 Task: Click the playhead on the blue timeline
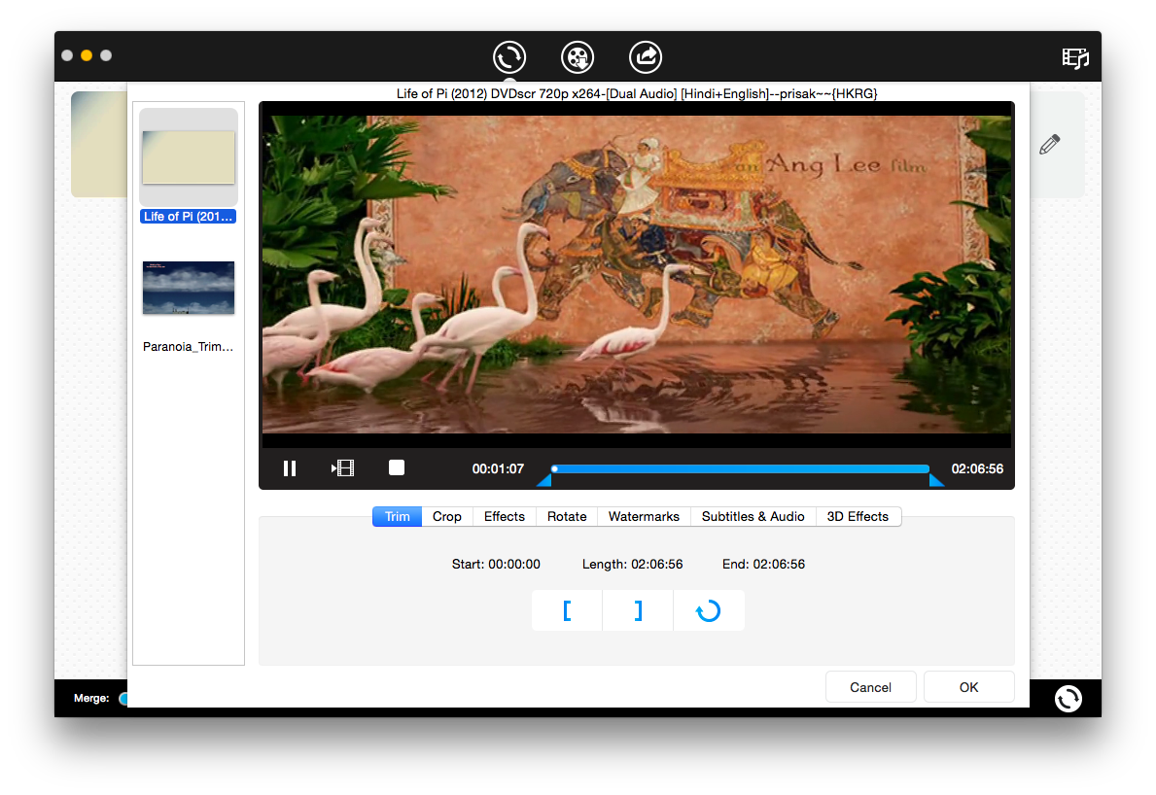pyautogui.click(x=554, y=468)
